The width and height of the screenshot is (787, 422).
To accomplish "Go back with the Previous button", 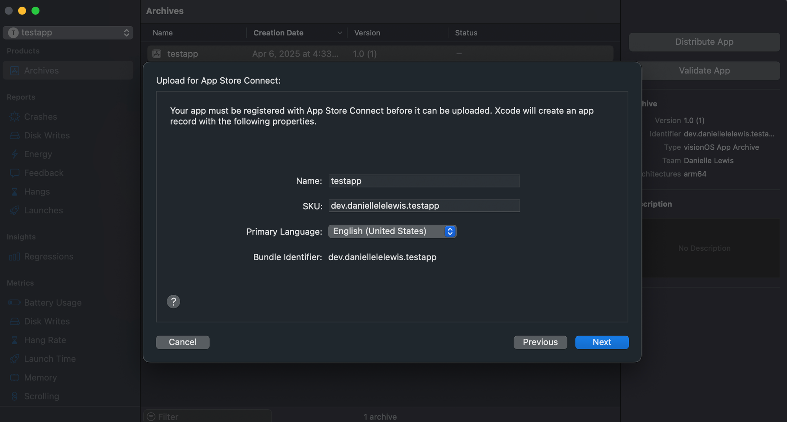I will pyautogui.click(x=540, y=342).
